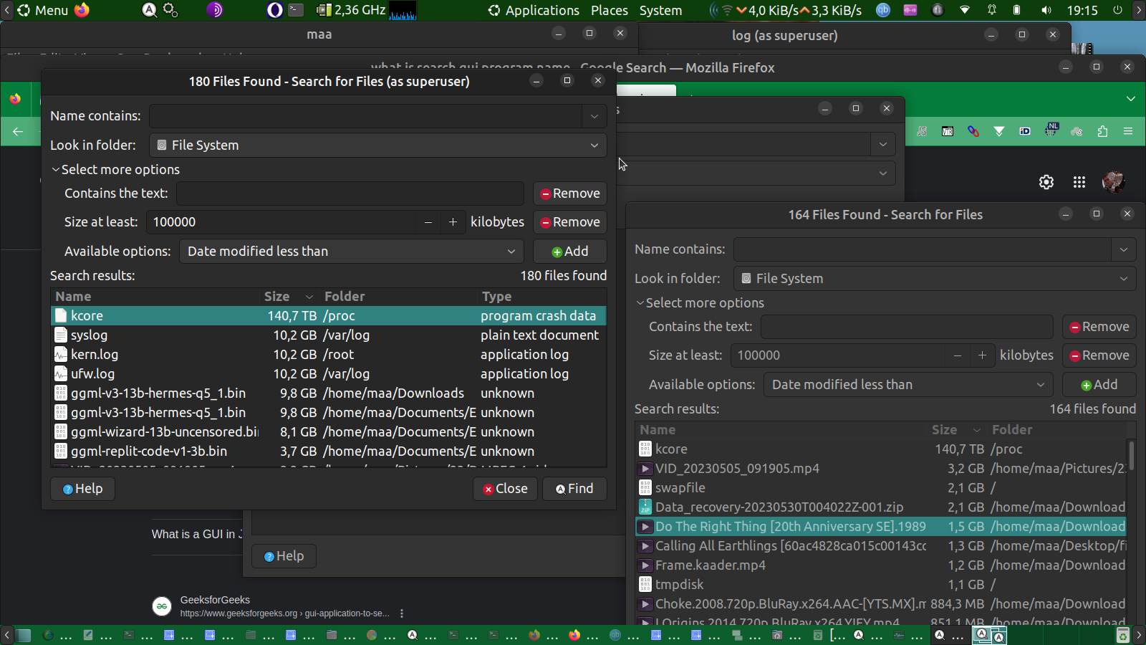Viewport: 1146px width, 645px height.
Task: Open 'Available options' dropdown in 164 files window
Action: point(907,385)
